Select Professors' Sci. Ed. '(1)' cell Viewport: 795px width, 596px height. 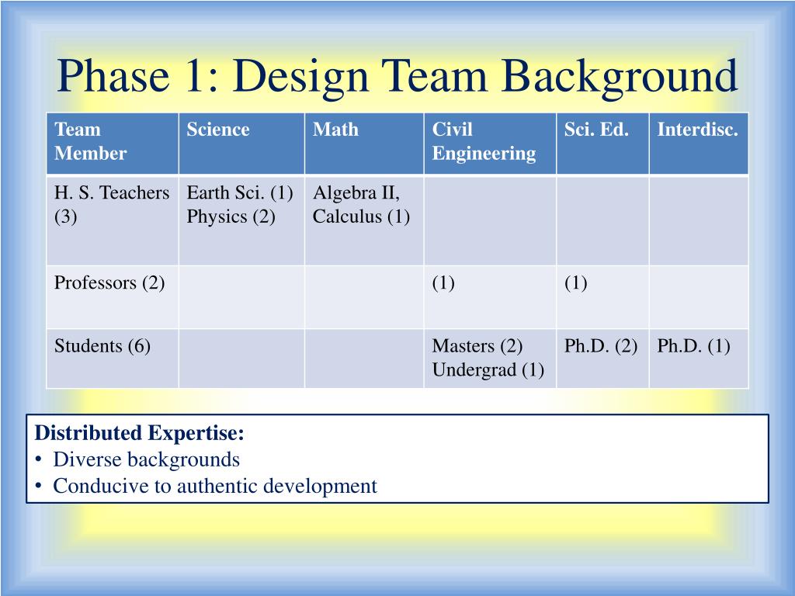coord(602,297)
